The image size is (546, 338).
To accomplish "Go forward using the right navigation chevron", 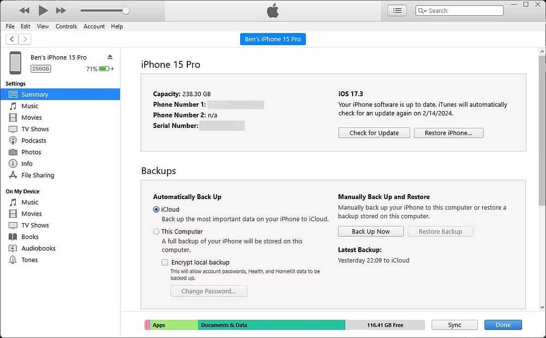I will [x=25, y=39].
